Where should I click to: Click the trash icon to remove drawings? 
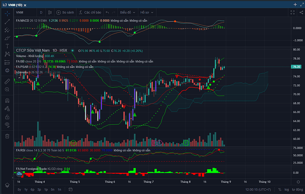pyautogui.click(x=7, y=136)
